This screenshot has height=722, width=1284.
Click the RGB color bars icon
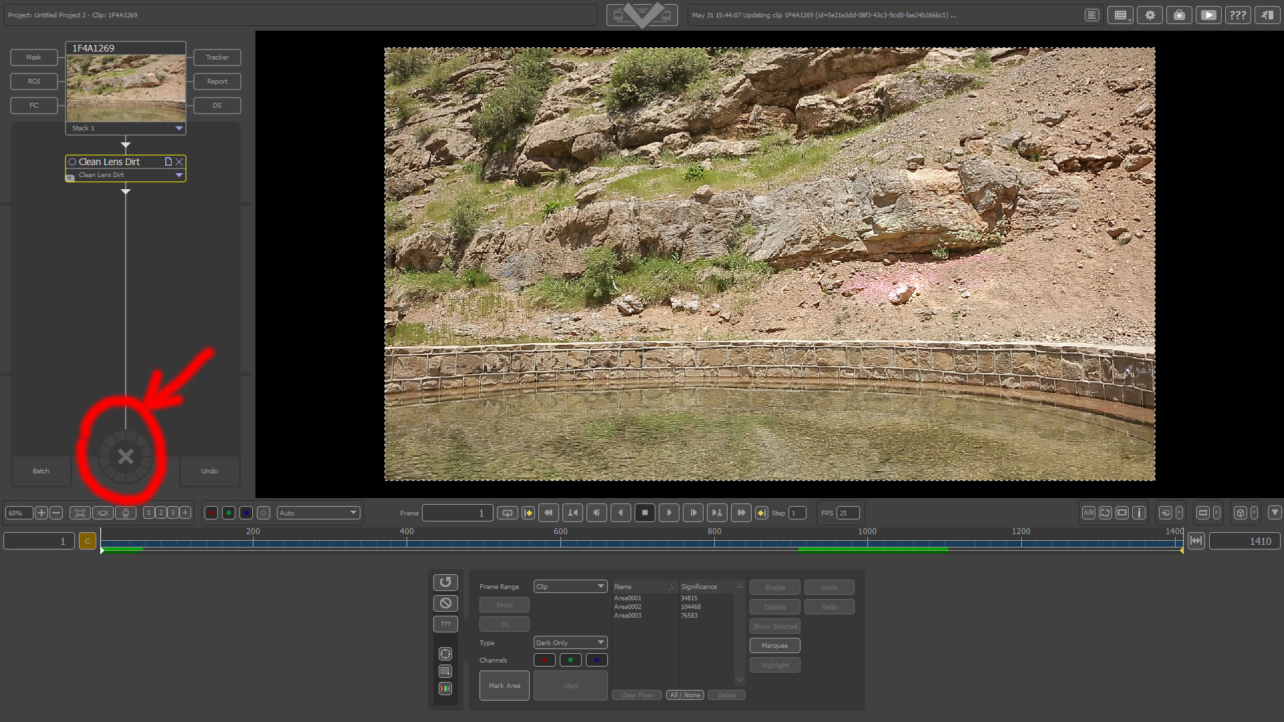pos(445,689)
